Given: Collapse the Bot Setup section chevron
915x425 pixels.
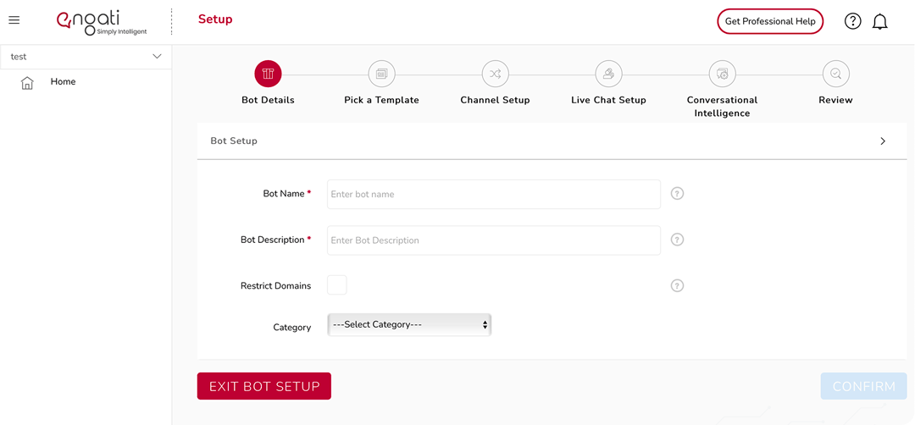Looking at the screenshot, I should [883, 141].
